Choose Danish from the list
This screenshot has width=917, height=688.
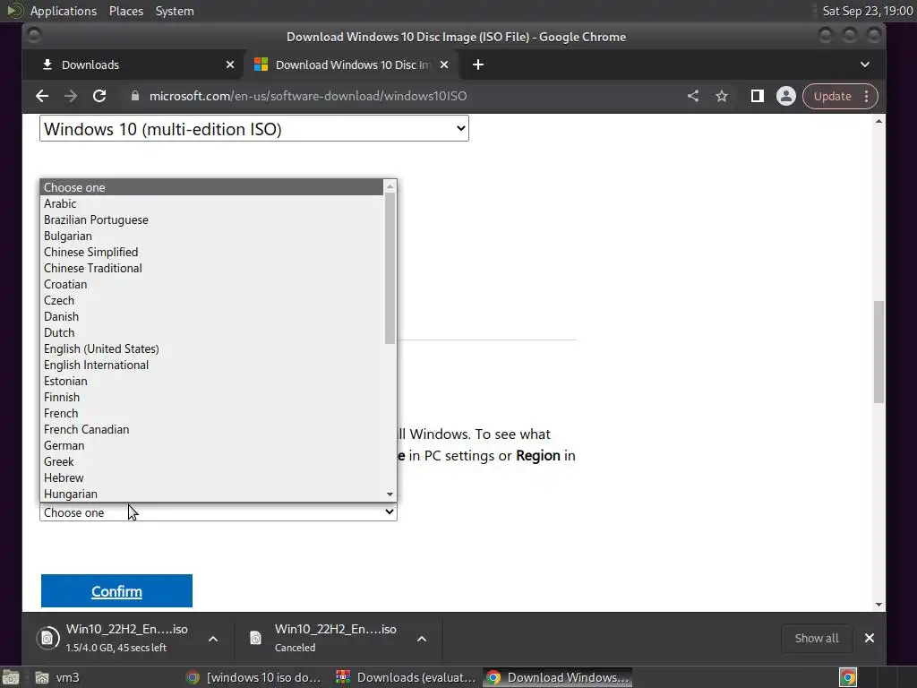(213, 316)
